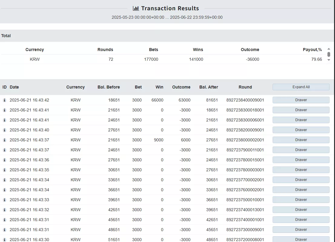Click the Total section label
The width and height of the screenshot is (335, 242).
[6, 36]
